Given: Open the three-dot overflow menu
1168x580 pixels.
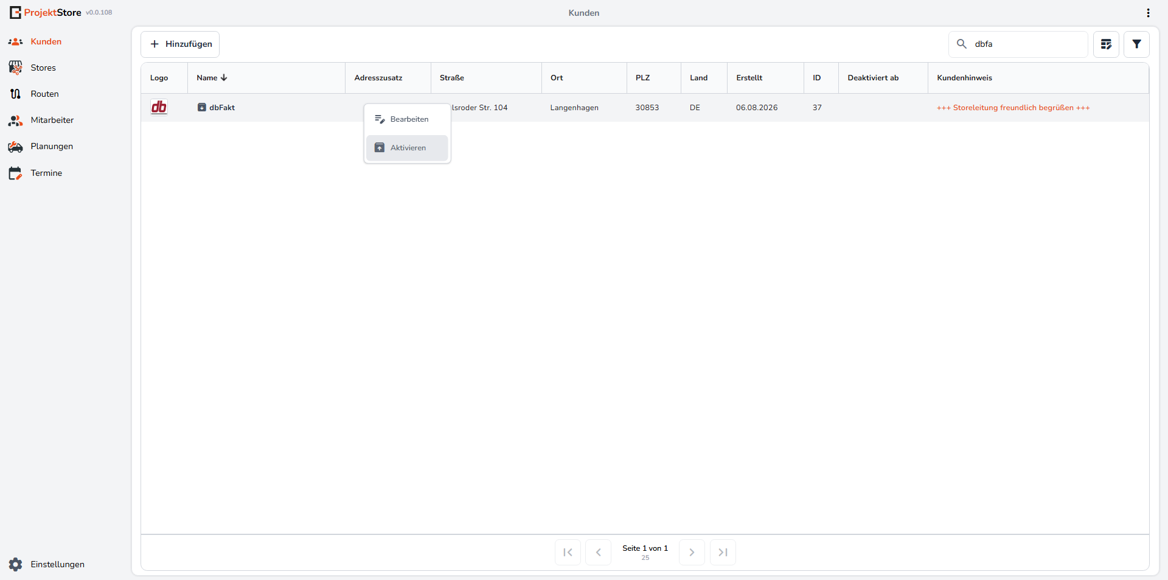Looking at the screenshot, I should point(1148,13).
